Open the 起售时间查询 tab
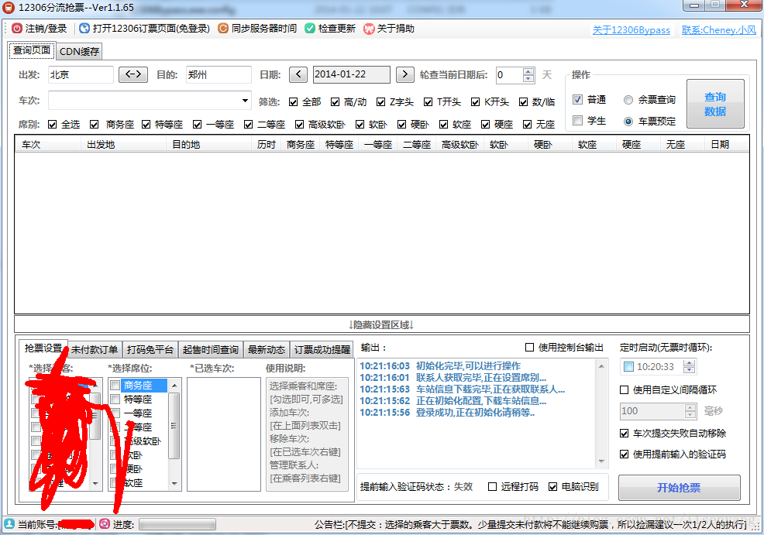This screenshot has width=764, height=535. (x=211, y=349)
